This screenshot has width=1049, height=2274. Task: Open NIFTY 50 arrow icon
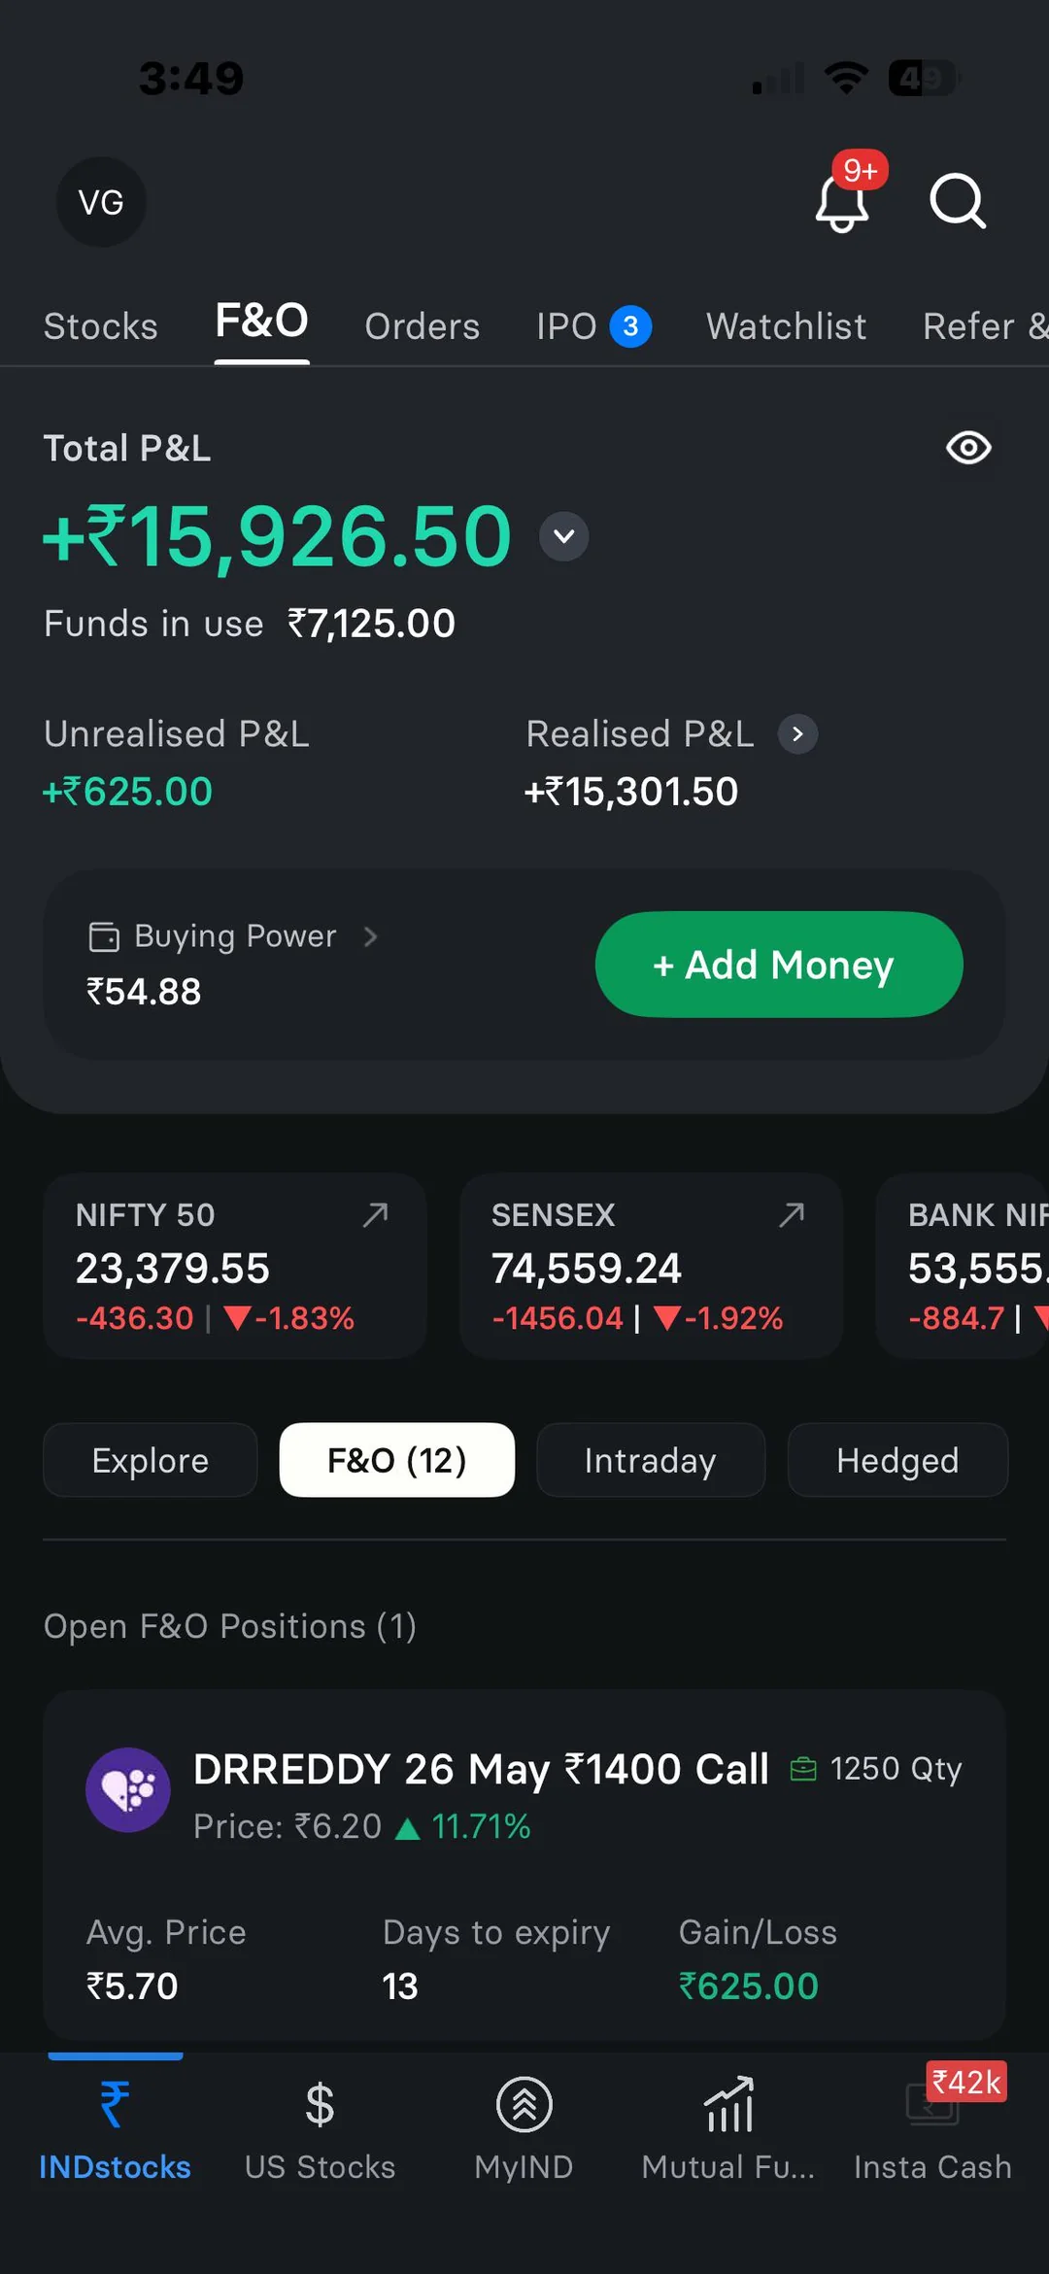(375, 1214)
